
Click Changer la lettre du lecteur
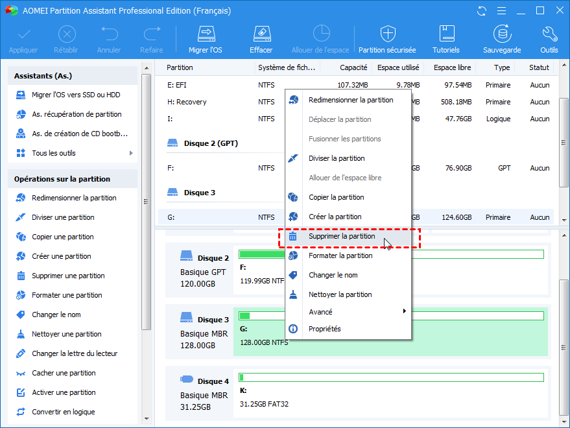point(75,353)
